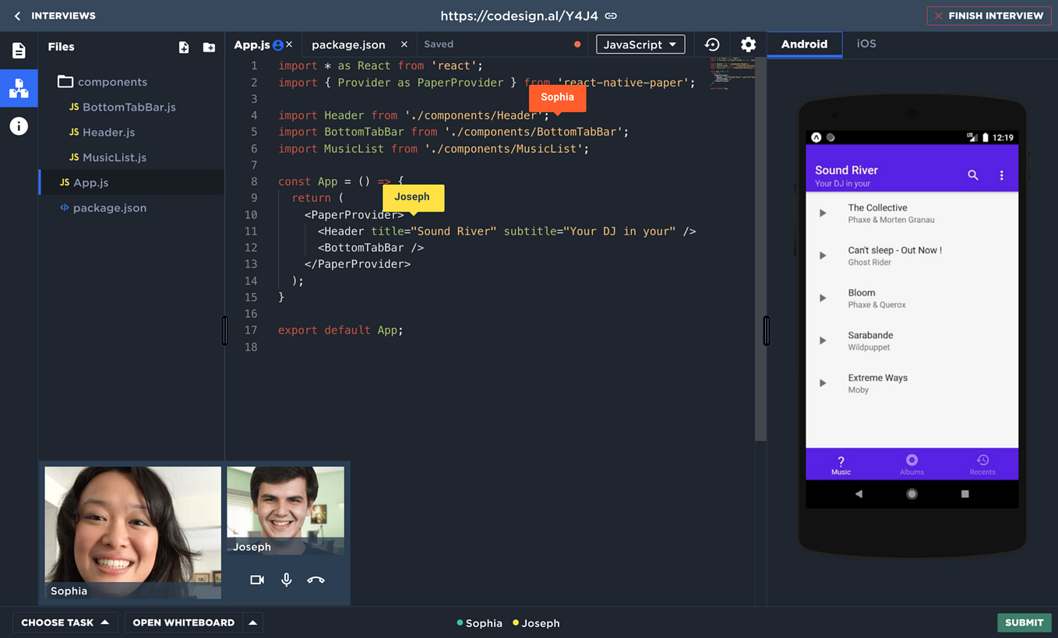Screen dimensions: 1058x638
Task: Copy the session link next to the URL
Action: point(610,16)
